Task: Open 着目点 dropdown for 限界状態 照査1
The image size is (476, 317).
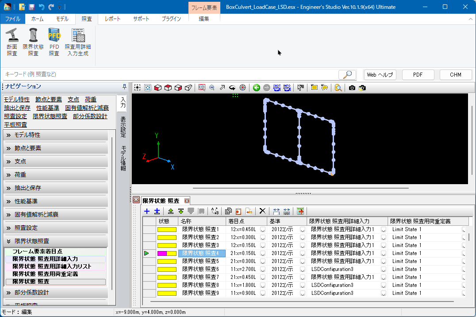Action: point(262,229)
